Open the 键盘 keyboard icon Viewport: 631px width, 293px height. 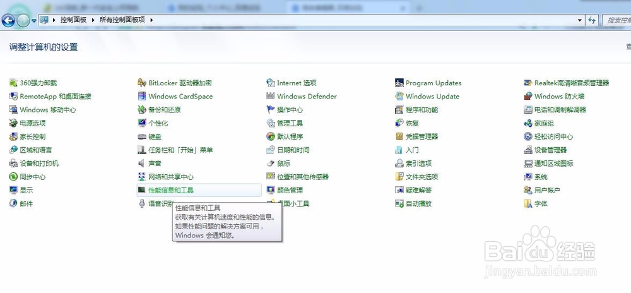click(x=141, y=136)
